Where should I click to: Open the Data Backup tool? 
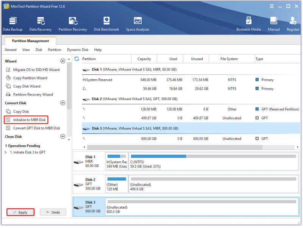click(13, 24)
